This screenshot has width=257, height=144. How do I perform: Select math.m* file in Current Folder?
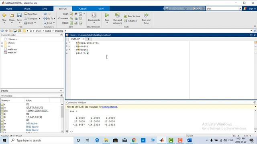click(x=12, y=52)
